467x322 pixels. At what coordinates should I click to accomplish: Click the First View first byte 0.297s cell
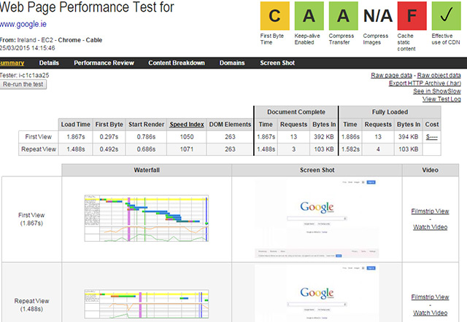click(x=109, y=137)
